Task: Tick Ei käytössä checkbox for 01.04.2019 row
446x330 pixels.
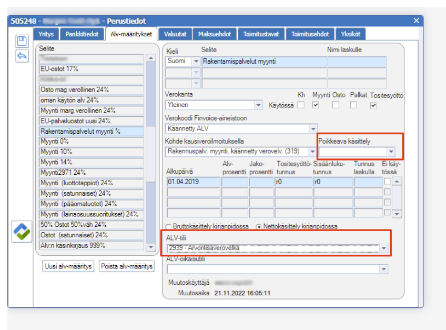Action: pos(387,182)
